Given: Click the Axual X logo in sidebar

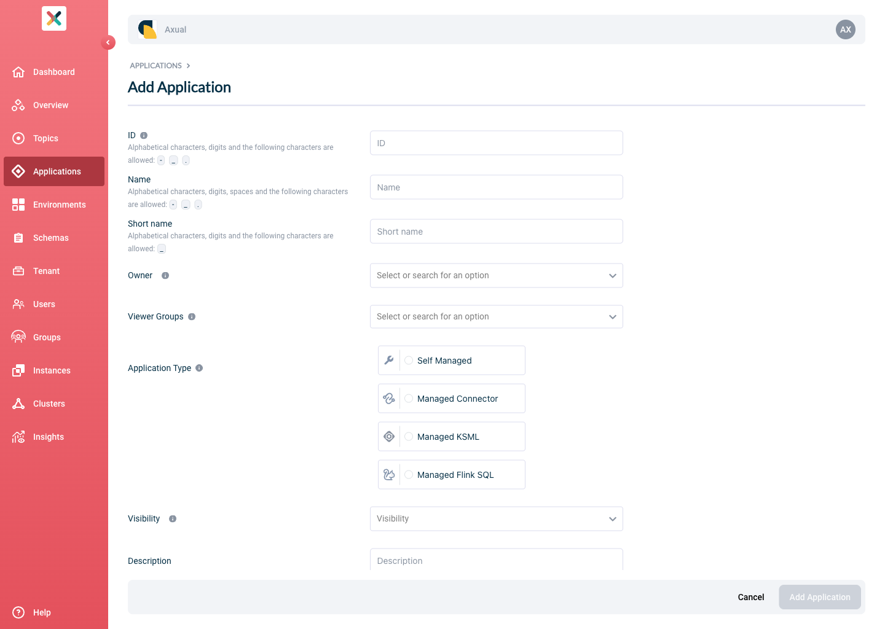Looking at the screenshot, I should click(54, 18).
